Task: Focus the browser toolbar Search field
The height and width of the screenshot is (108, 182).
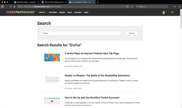Action: pyautogui.click(x=152, y=6)
